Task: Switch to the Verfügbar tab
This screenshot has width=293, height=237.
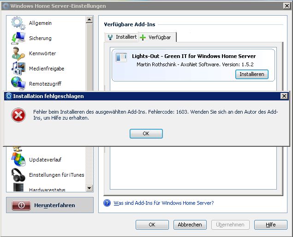Action: pos(157,37)
